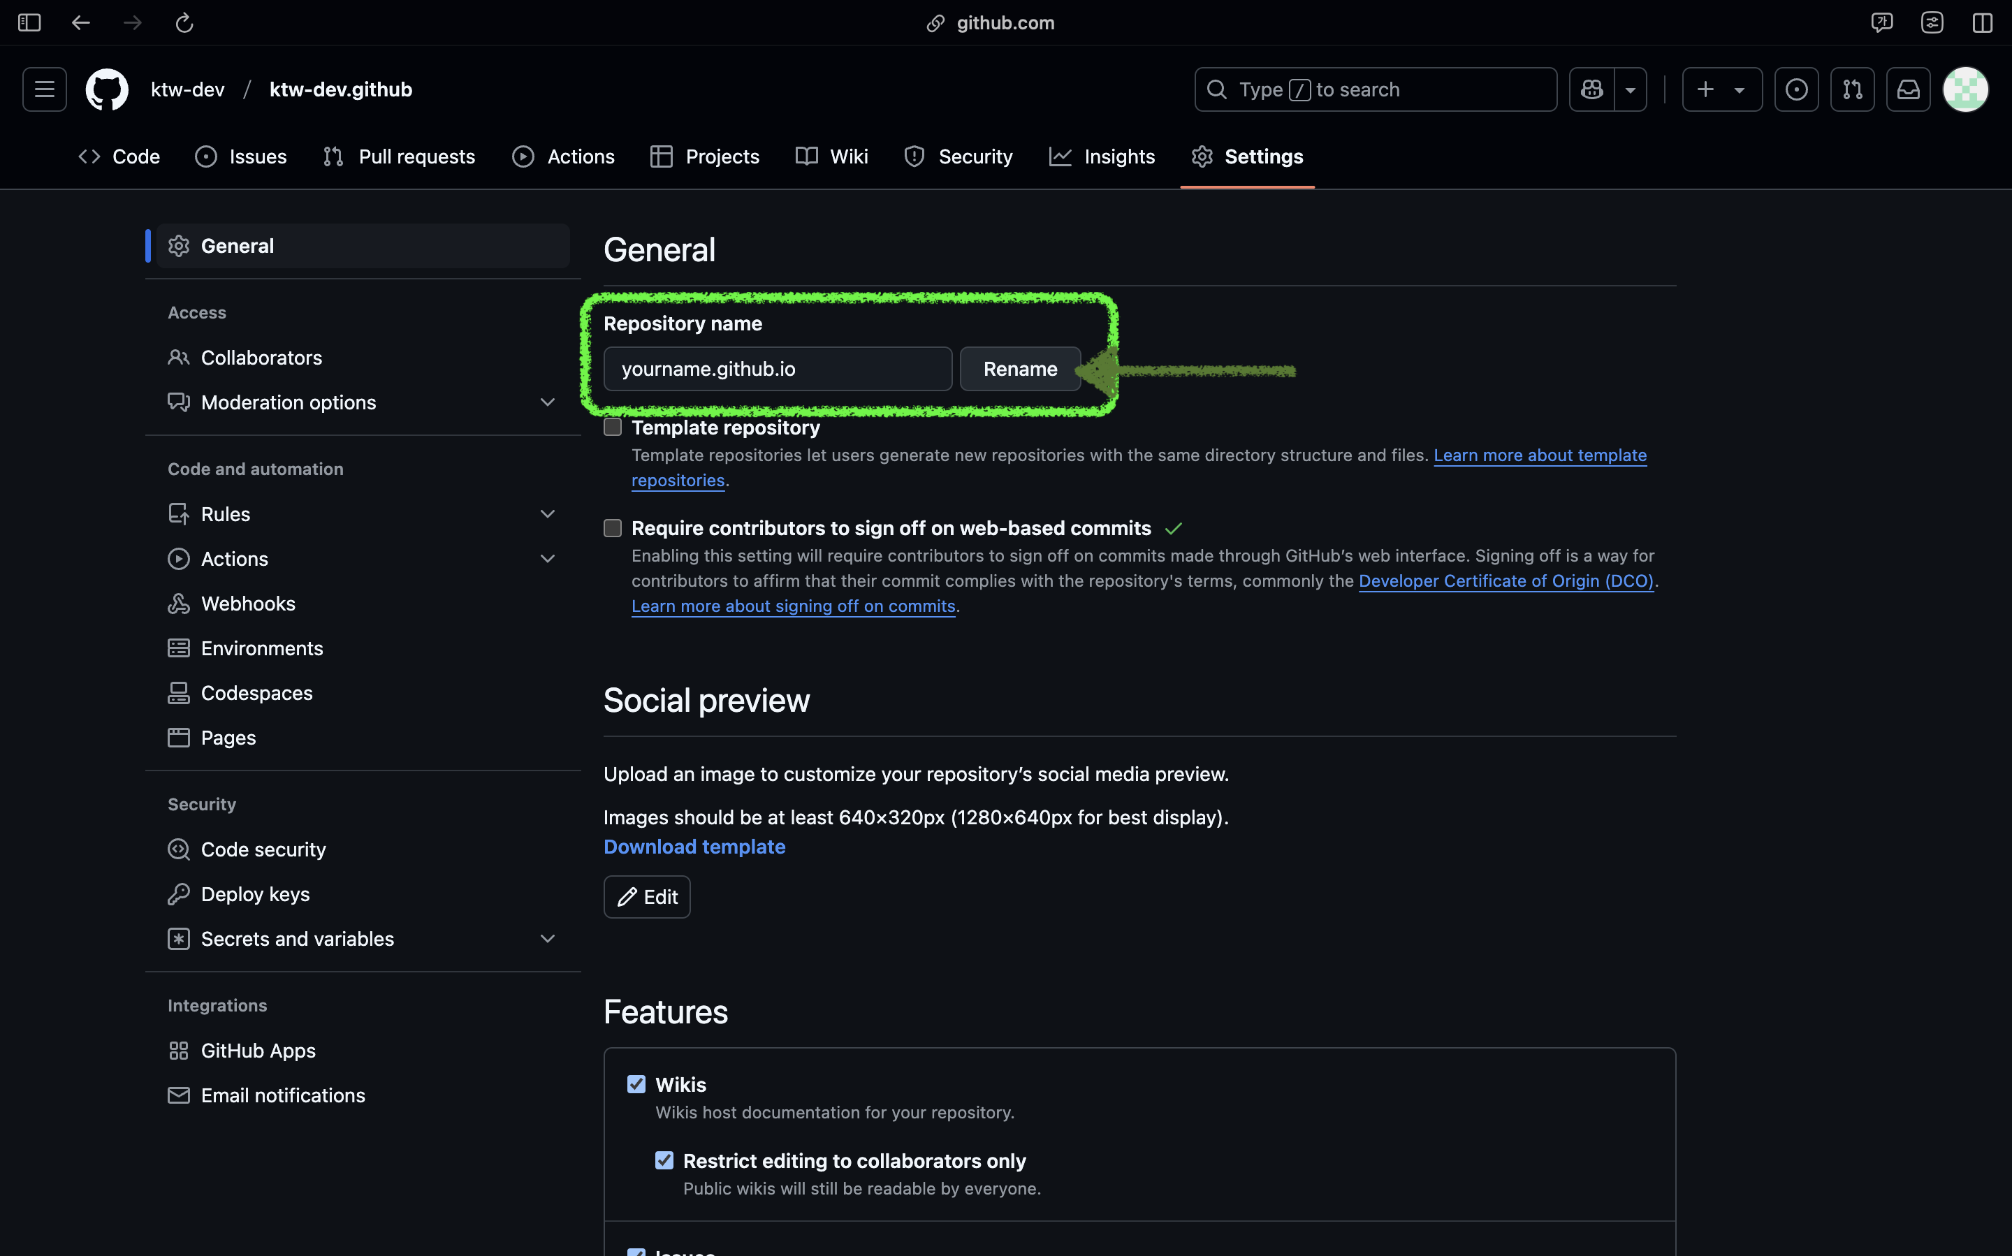Reload the current page

(184, 22)
